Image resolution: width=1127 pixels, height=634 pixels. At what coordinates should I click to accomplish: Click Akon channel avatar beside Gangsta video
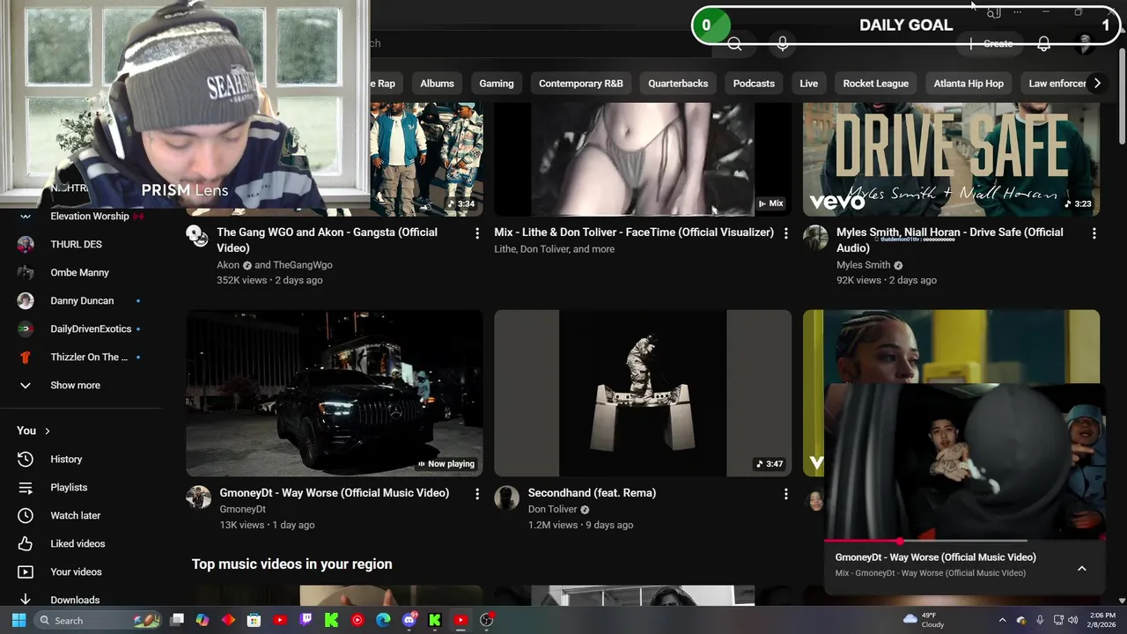[197, 236]
